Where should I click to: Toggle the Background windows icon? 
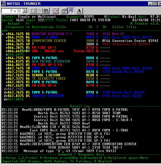[71, 11]
